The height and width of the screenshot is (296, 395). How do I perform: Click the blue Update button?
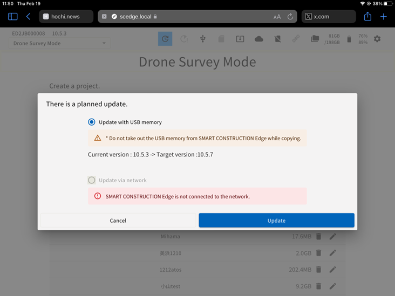coord(276,221)
